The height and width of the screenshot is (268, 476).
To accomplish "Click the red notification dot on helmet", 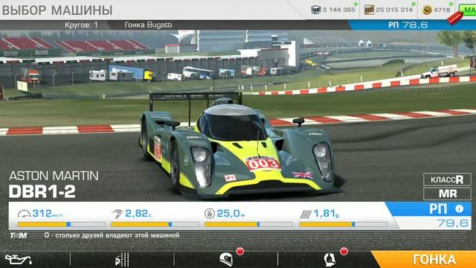I will tap(240, 252).
